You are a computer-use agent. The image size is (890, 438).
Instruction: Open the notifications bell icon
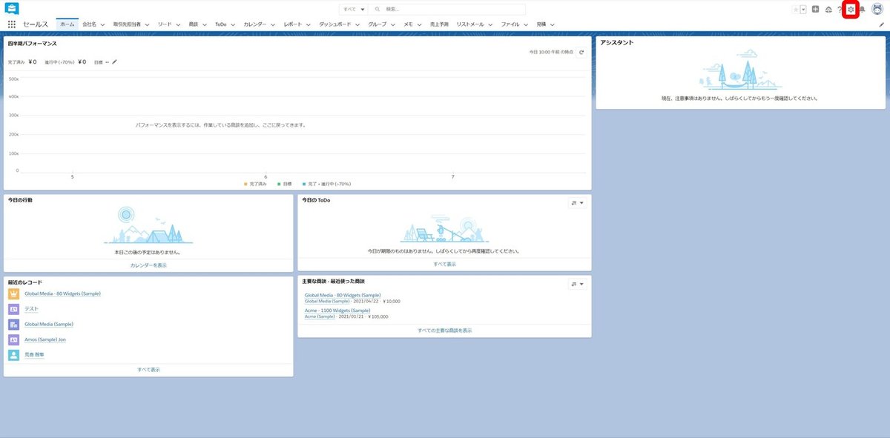863,10
